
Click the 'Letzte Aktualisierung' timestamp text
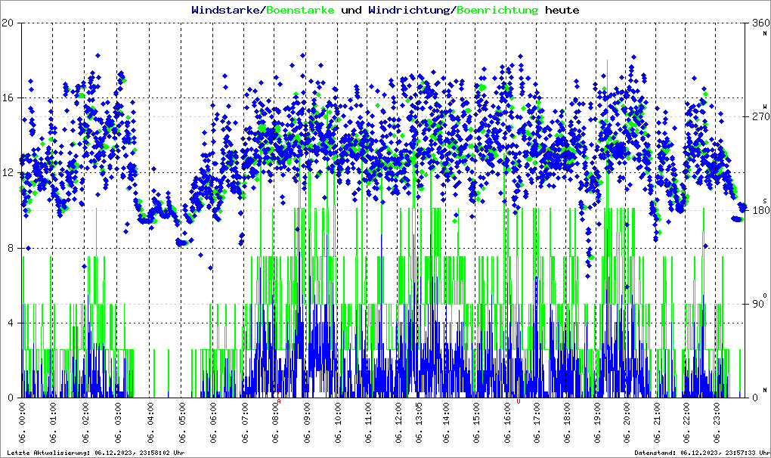pos(95,453)
